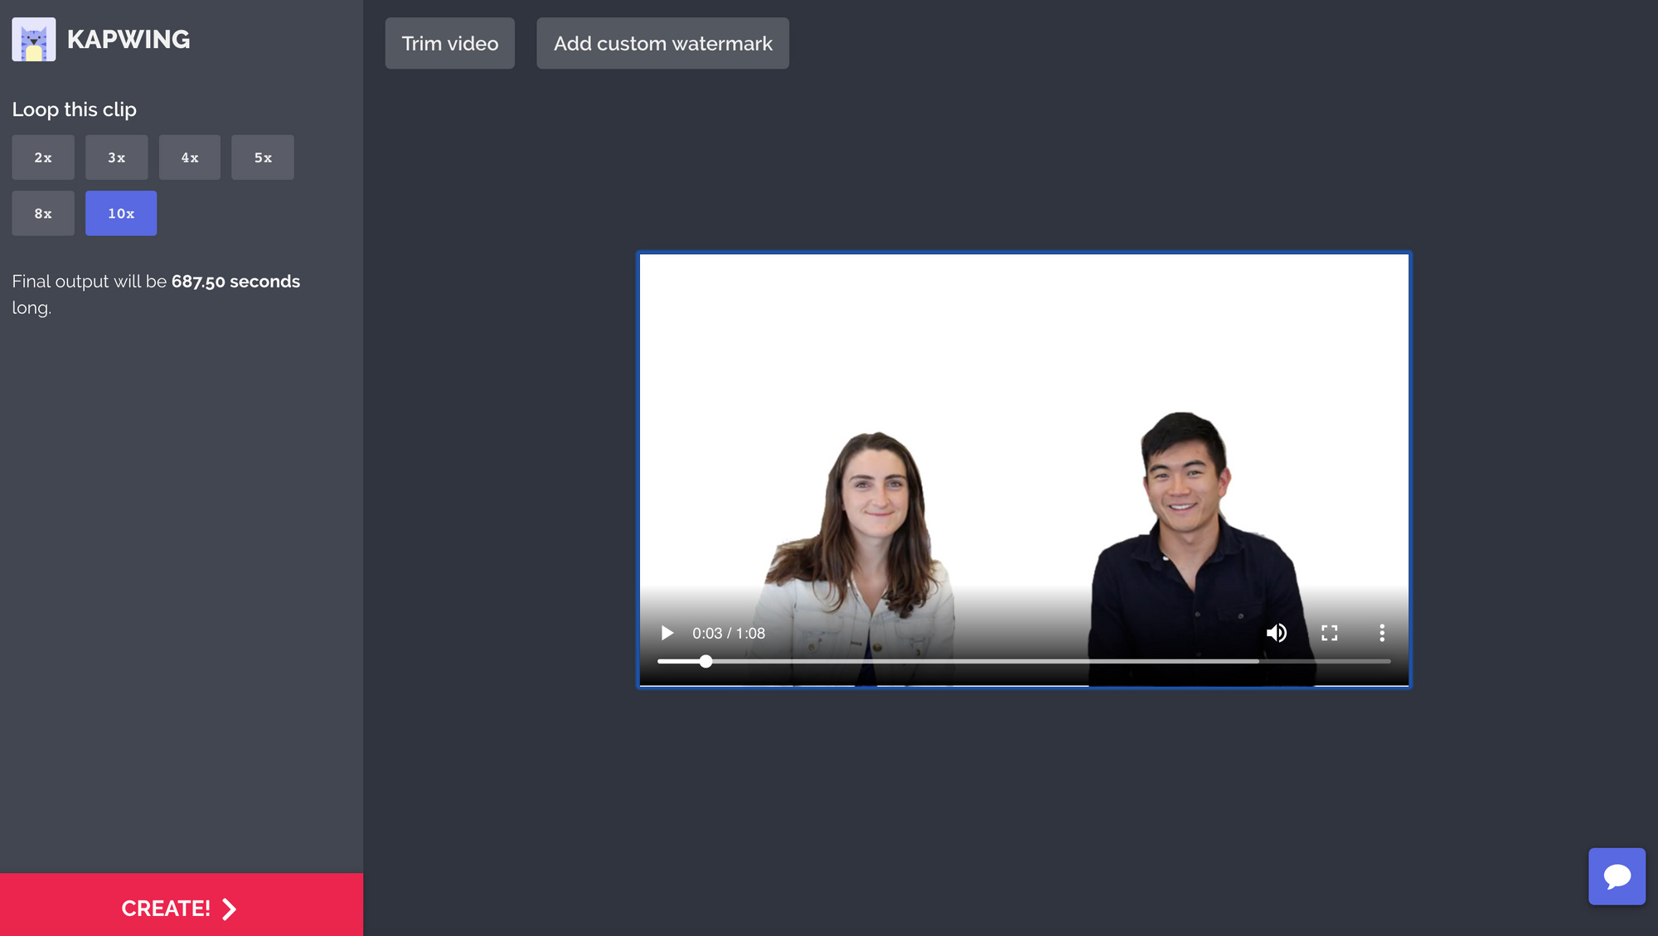Choose the 8x loop option
This screenshot has width=1658, height=936.
(43, 214)
